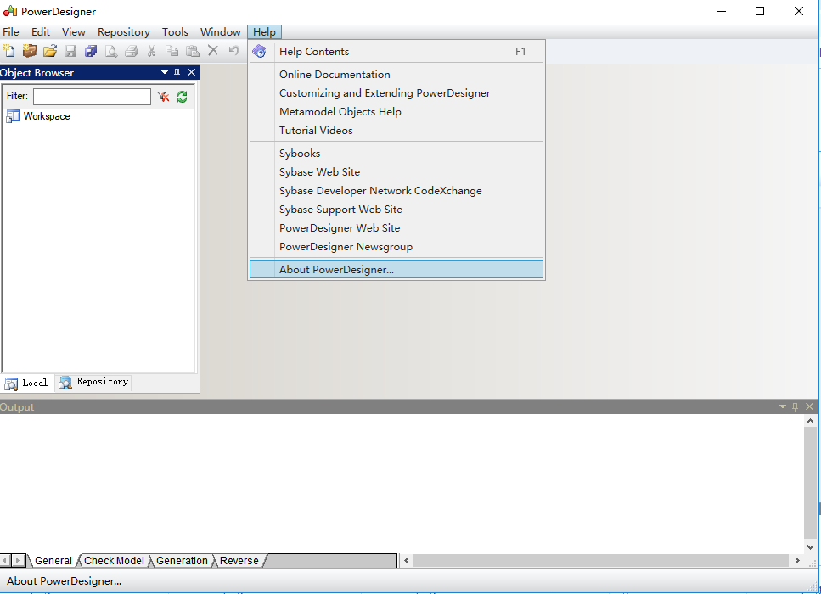Close the Object Browser panel
Screen dimensions: 821x594
pos(192,72)
